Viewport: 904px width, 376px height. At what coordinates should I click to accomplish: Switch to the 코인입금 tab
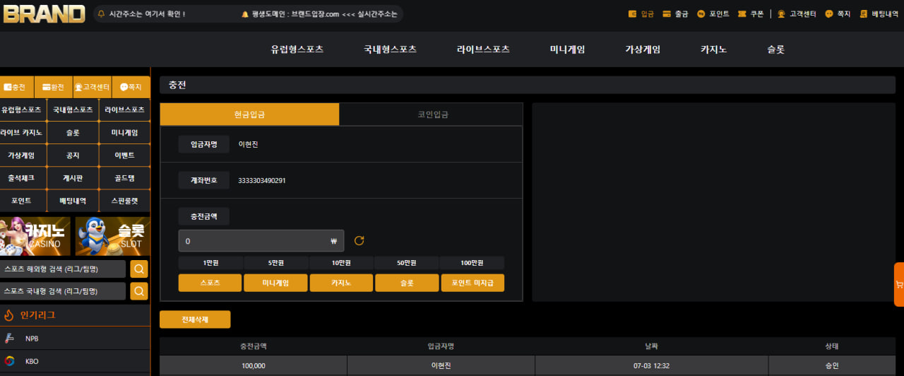pyautogui.click(x=431, y=114)
